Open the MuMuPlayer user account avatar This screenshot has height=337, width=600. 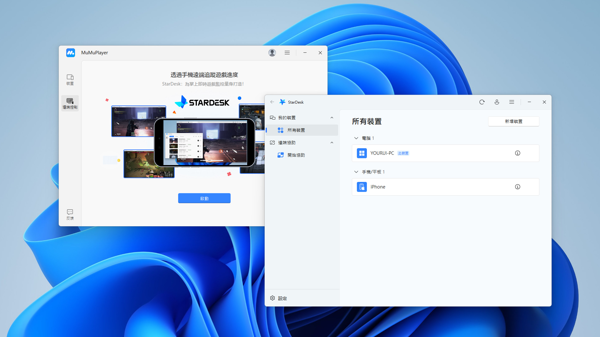[x=272, y=53]
